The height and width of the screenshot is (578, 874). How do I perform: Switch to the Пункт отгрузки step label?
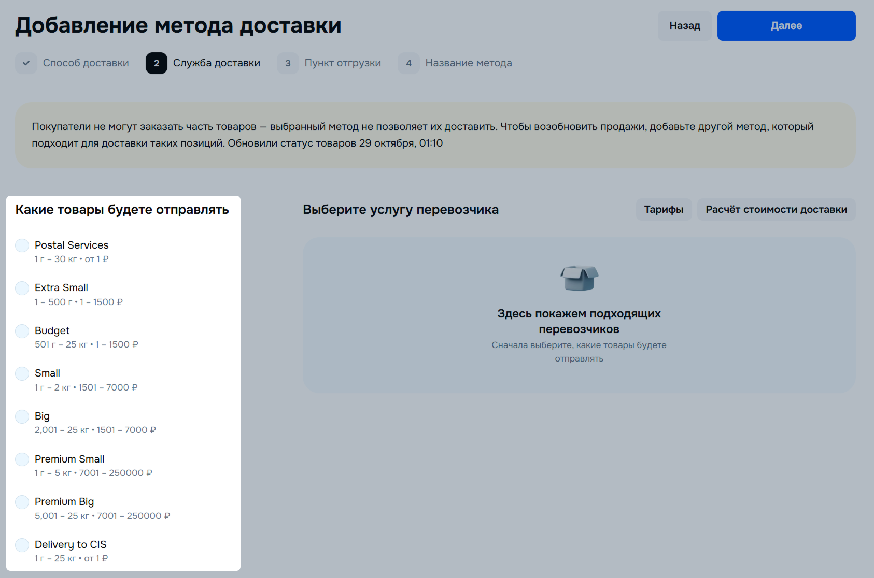[343, 63]
